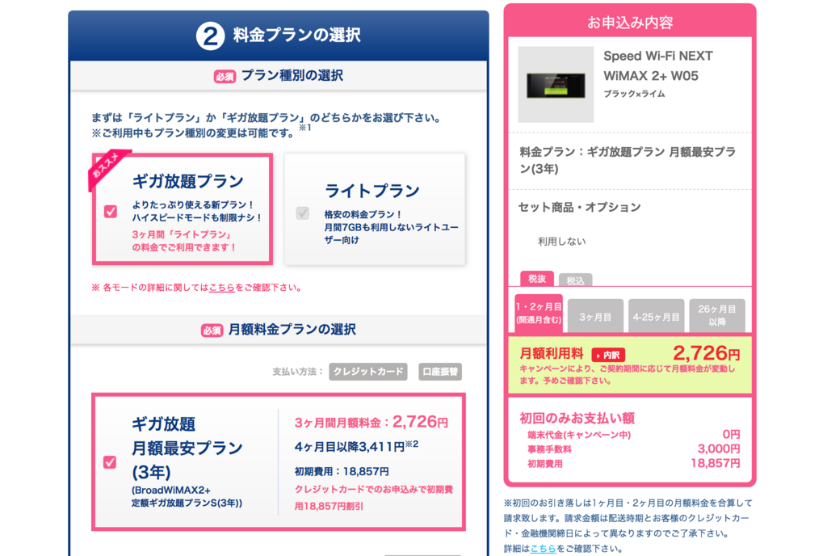The width and height of the screenshot is (827, 556).
Task: Click the BroadWiMAX2+ 定額ギガ放題プランS(3年) subtitle
Action: [187, 496]
